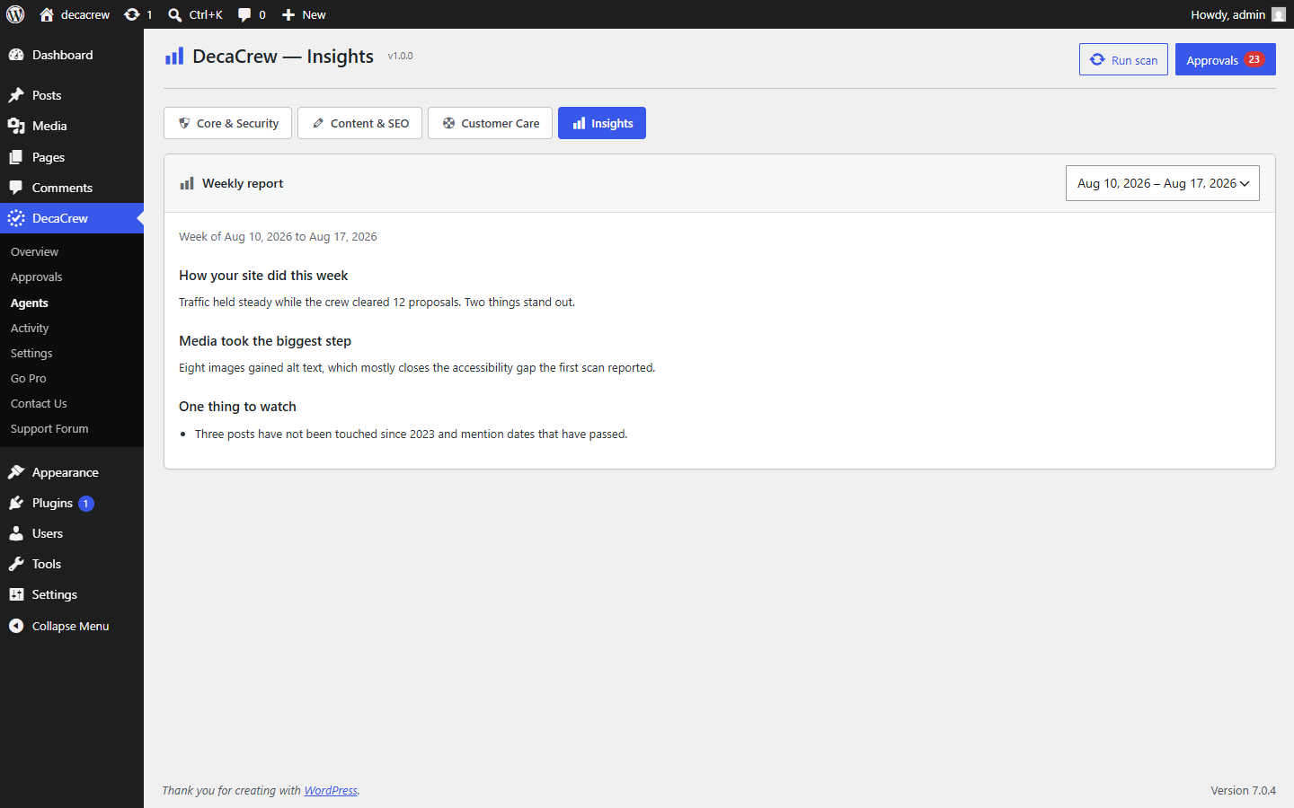Viewport: 1294px width, 808px height.
Task: Switch to the Customer Care tab
Action: pyautogui.click(x=490, y=123)
